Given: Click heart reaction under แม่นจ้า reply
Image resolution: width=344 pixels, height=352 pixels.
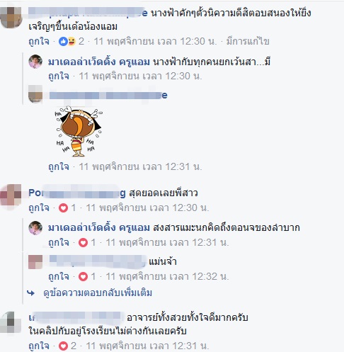Looking at the screenshot, I should tap(83, 276).
